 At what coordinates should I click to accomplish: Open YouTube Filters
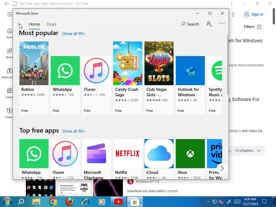click(253, 27)
